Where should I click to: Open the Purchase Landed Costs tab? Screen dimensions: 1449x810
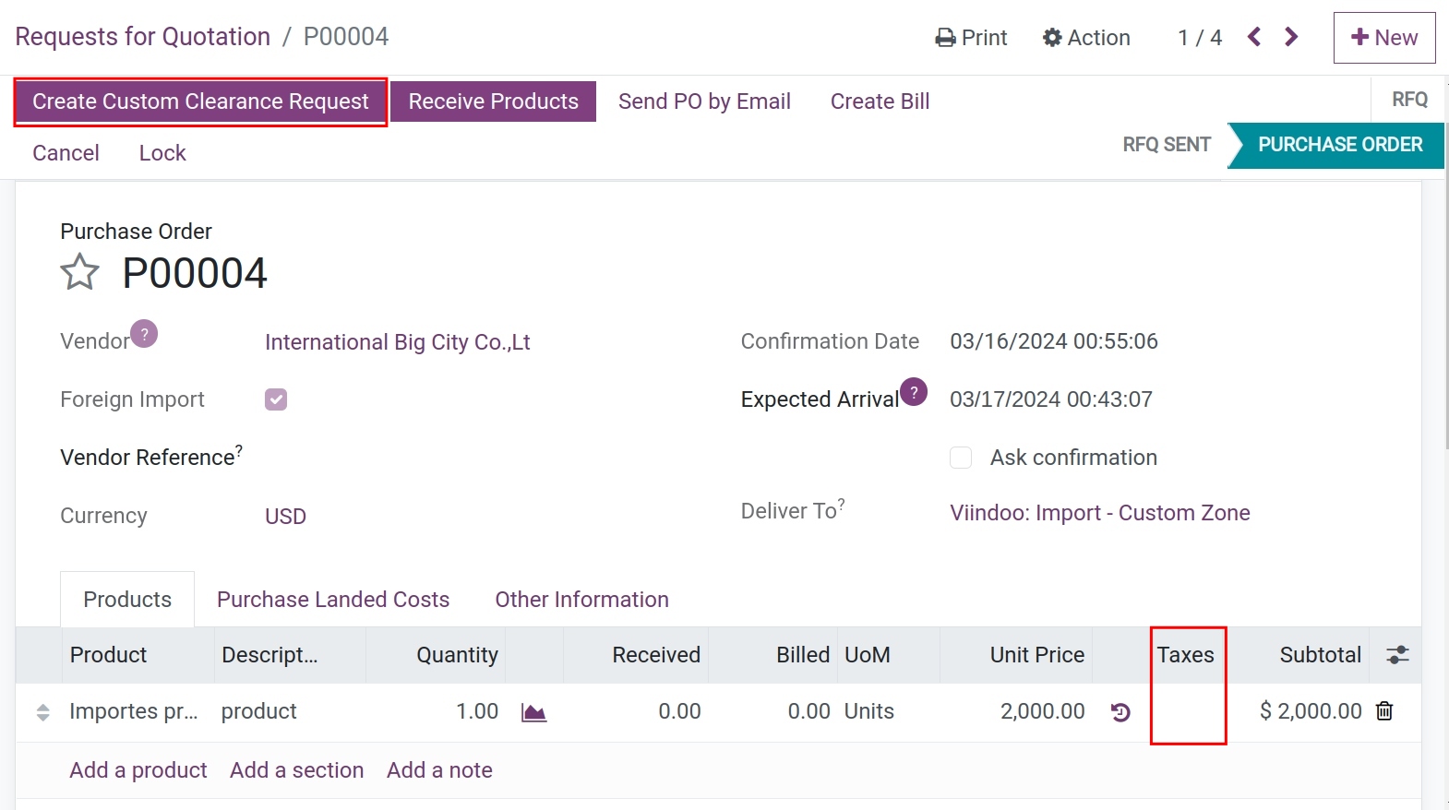333,600
